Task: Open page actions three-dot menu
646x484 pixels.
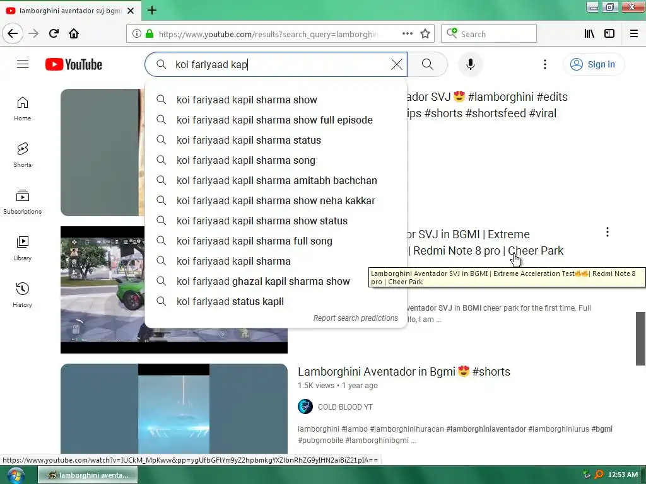Action: click(407, 34)
